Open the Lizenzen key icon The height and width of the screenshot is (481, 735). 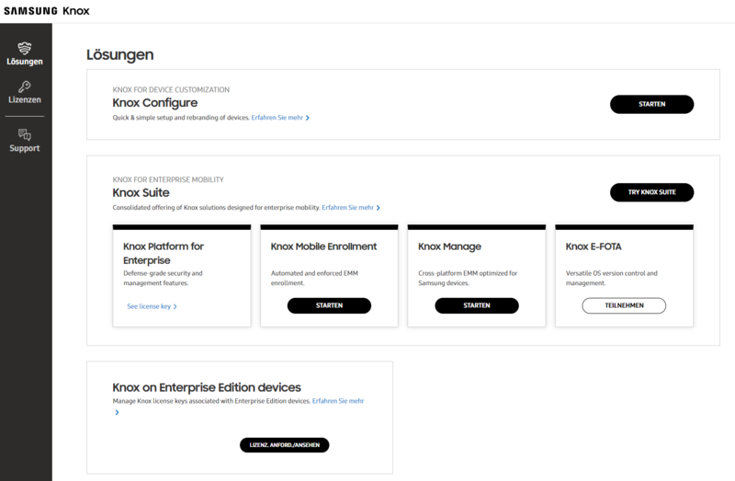pos(25,86)
